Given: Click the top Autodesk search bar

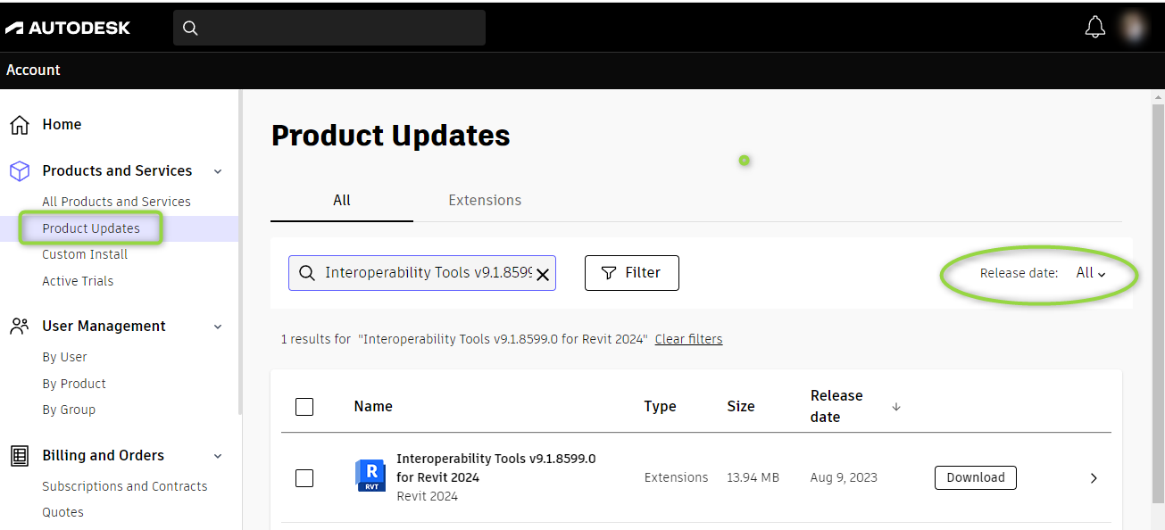Looking at the screenshot, I should (x=329, y=28).
